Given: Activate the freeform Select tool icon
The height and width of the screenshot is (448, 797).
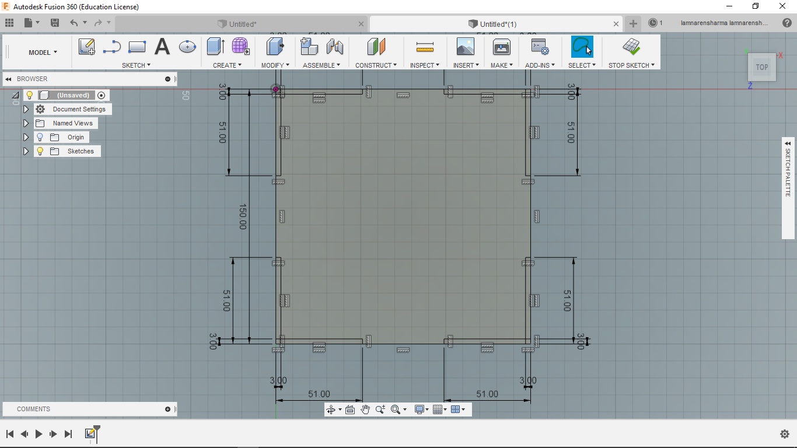Looking at the screenshot, I should point(582,47).
